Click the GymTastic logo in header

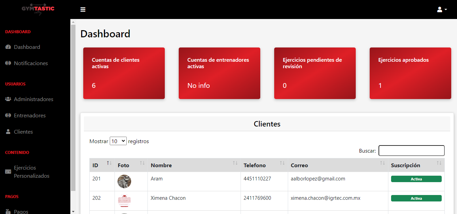[x=38, y=9]
